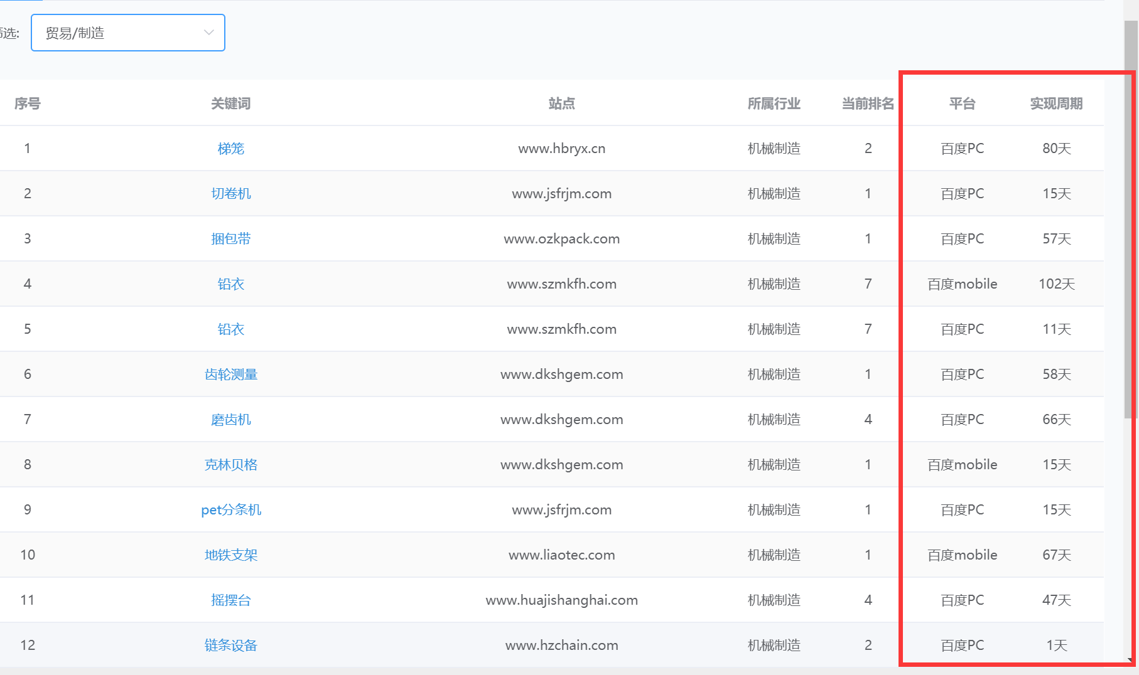
Task: Open 铅衣 keyword link in row 5
Action: coord(230,329)
